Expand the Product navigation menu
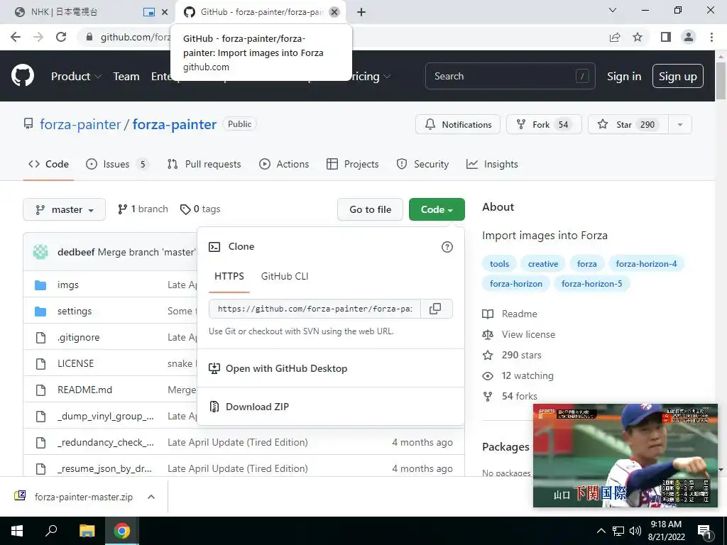 (x=76, y=77)
